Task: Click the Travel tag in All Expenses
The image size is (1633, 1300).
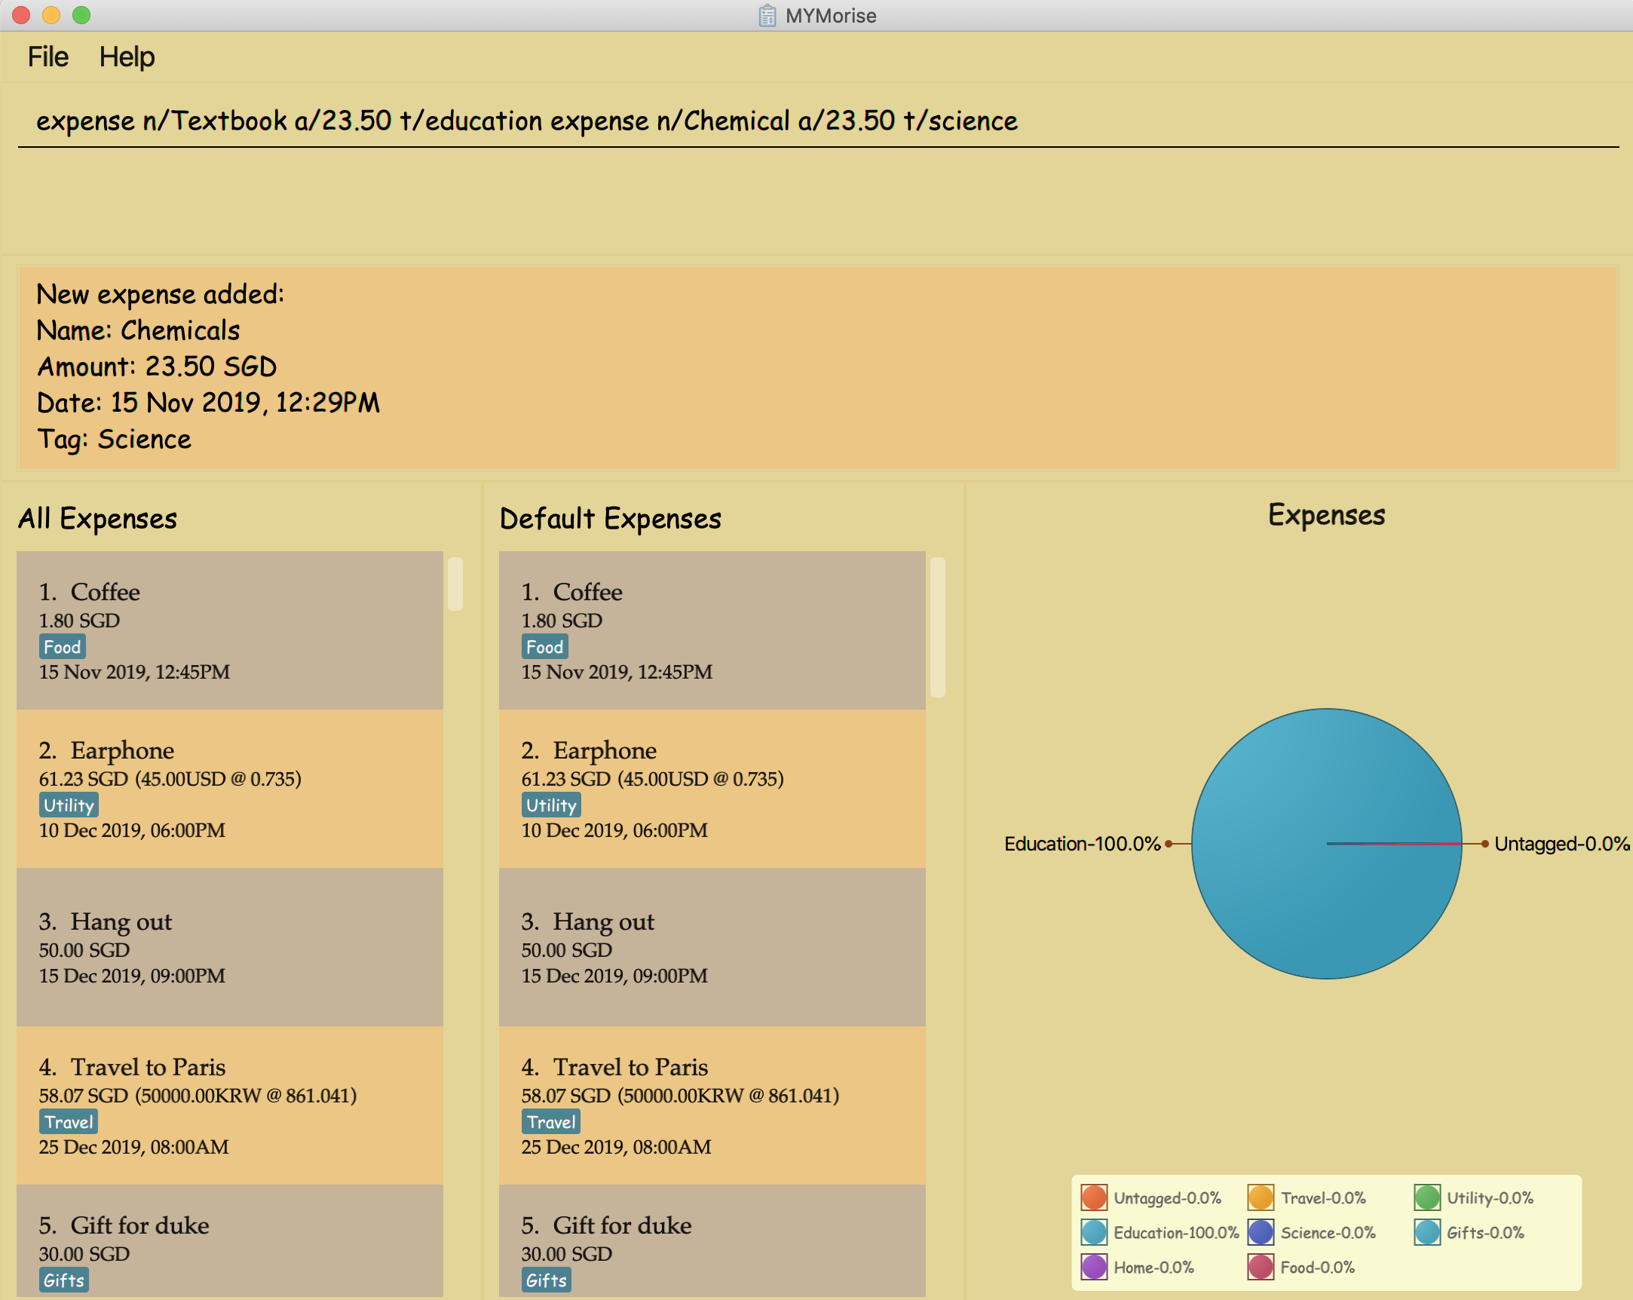Action: point(68,1122)
